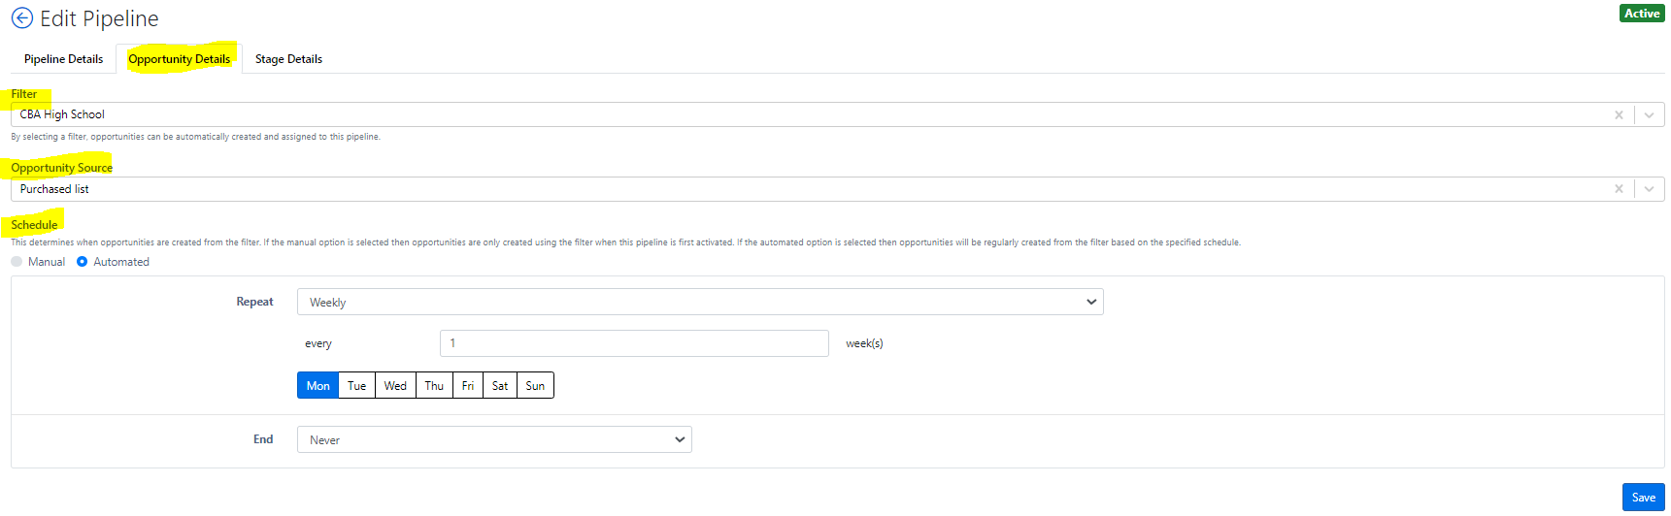Toggle the Tue day button
The image size is (1671, 516).
click(357, 385)
